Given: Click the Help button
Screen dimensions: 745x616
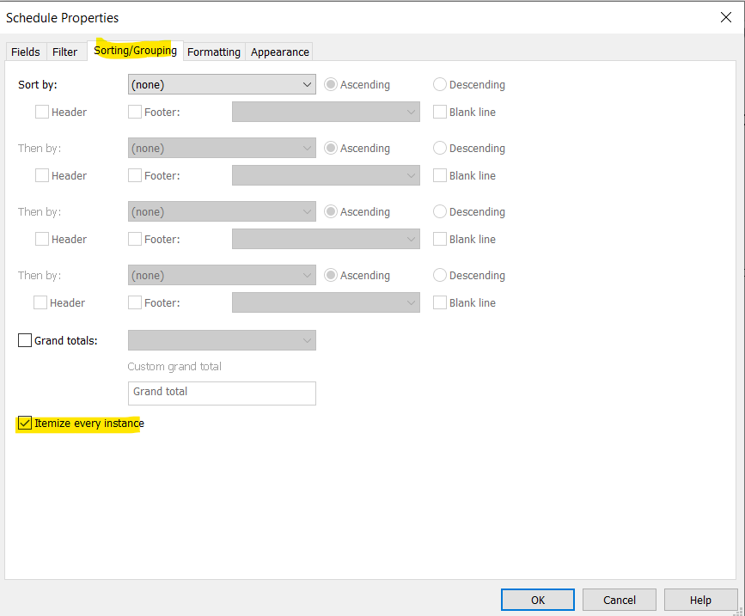Looking at the screenshot, I should point(700,600).
